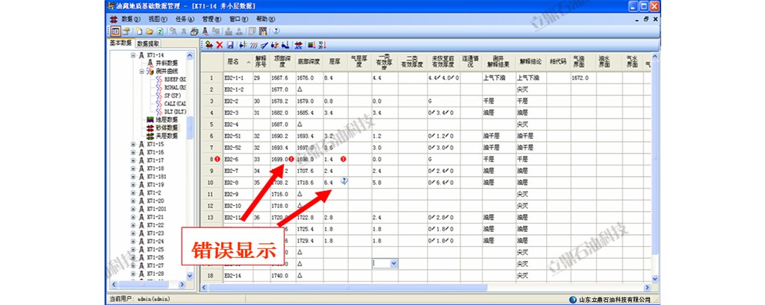Open the 管理 menu
The image size is (765, 305).
pyautogui.click(x=211, y=19)
